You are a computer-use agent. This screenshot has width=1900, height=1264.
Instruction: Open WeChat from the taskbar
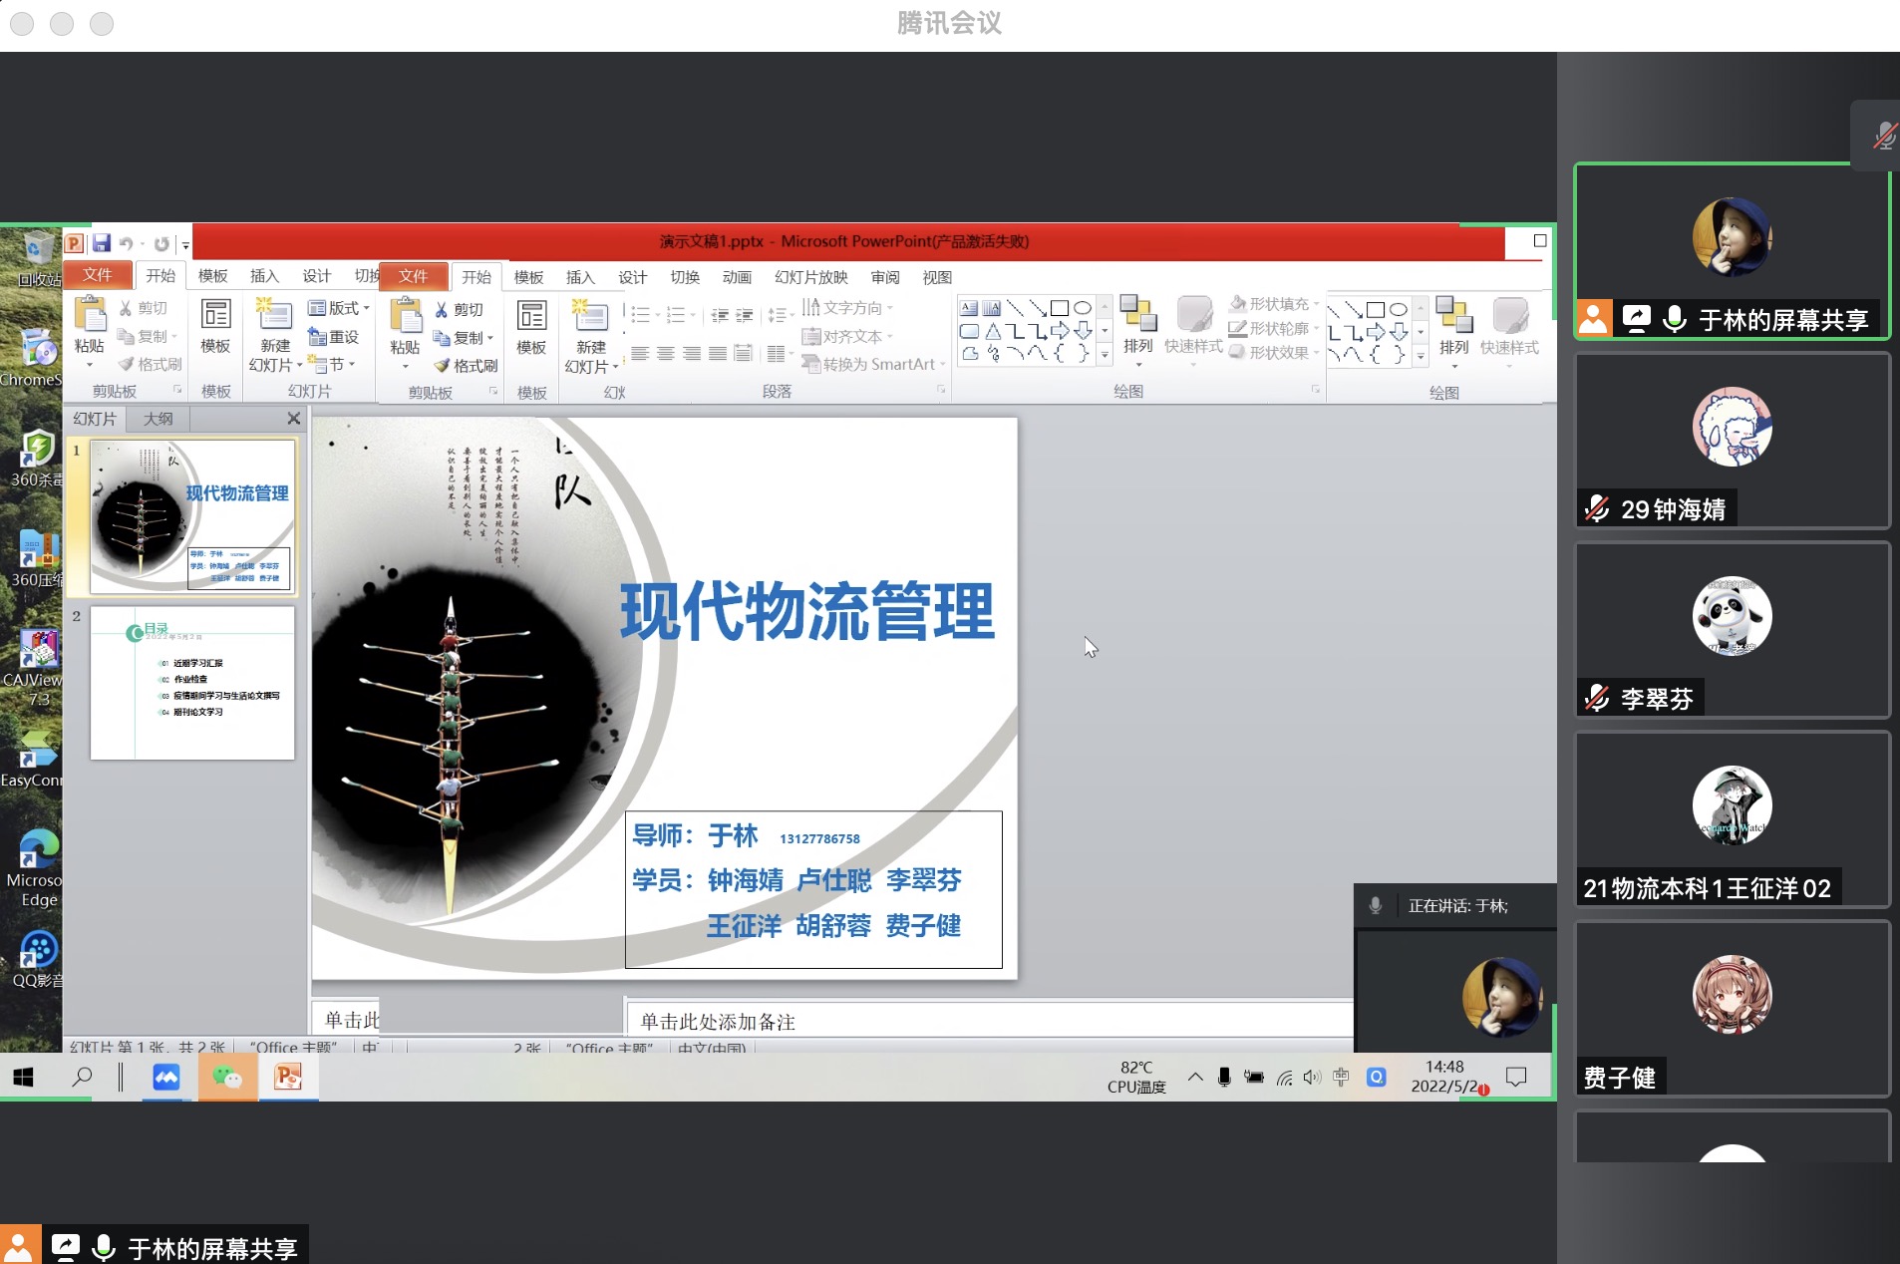(x=227, y=1077)
